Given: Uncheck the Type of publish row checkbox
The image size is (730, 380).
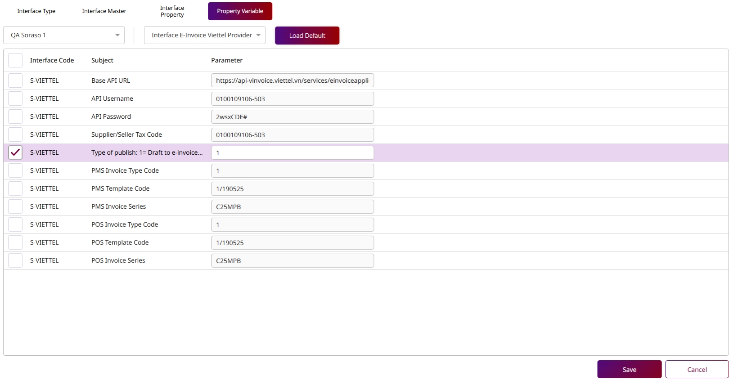Looking at the screenshot, I should (15, 152).
